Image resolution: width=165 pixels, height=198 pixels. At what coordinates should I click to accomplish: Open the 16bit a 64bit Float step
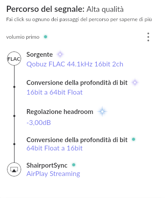(55, 92)
